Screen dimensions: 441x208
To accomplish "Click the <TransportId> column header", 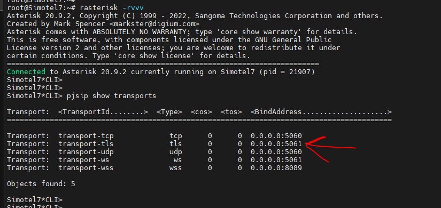I will [x=103, y=112].
